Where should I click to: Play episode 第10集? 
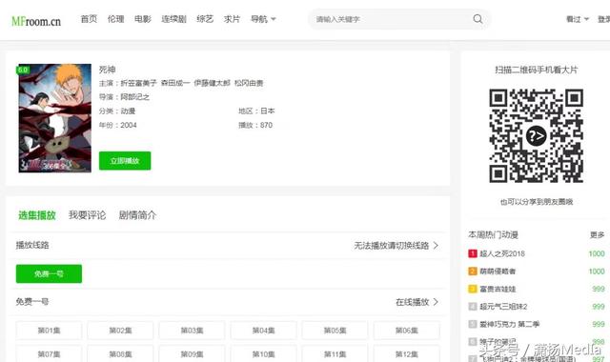264,354
